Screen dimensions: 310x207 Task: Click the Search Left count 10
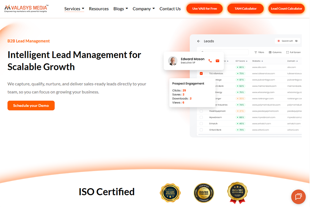click(x=296, y=41)
